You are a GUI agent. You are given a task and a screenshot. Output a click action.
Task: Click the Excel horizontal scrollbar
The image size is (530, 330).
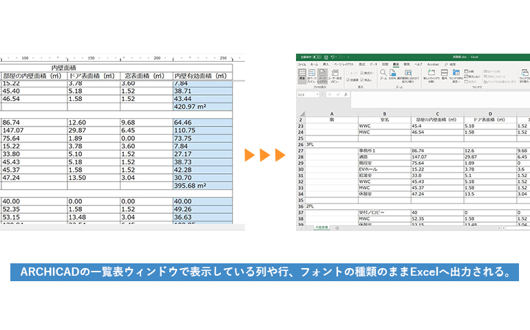coord(517,228)
